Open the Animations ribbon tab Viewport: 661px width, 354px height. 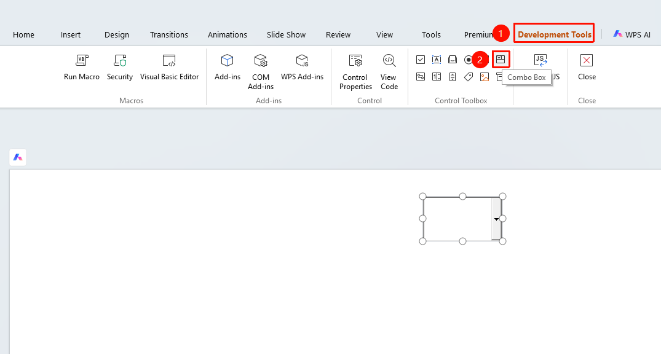pyautogui.click(x=228, y=34)
